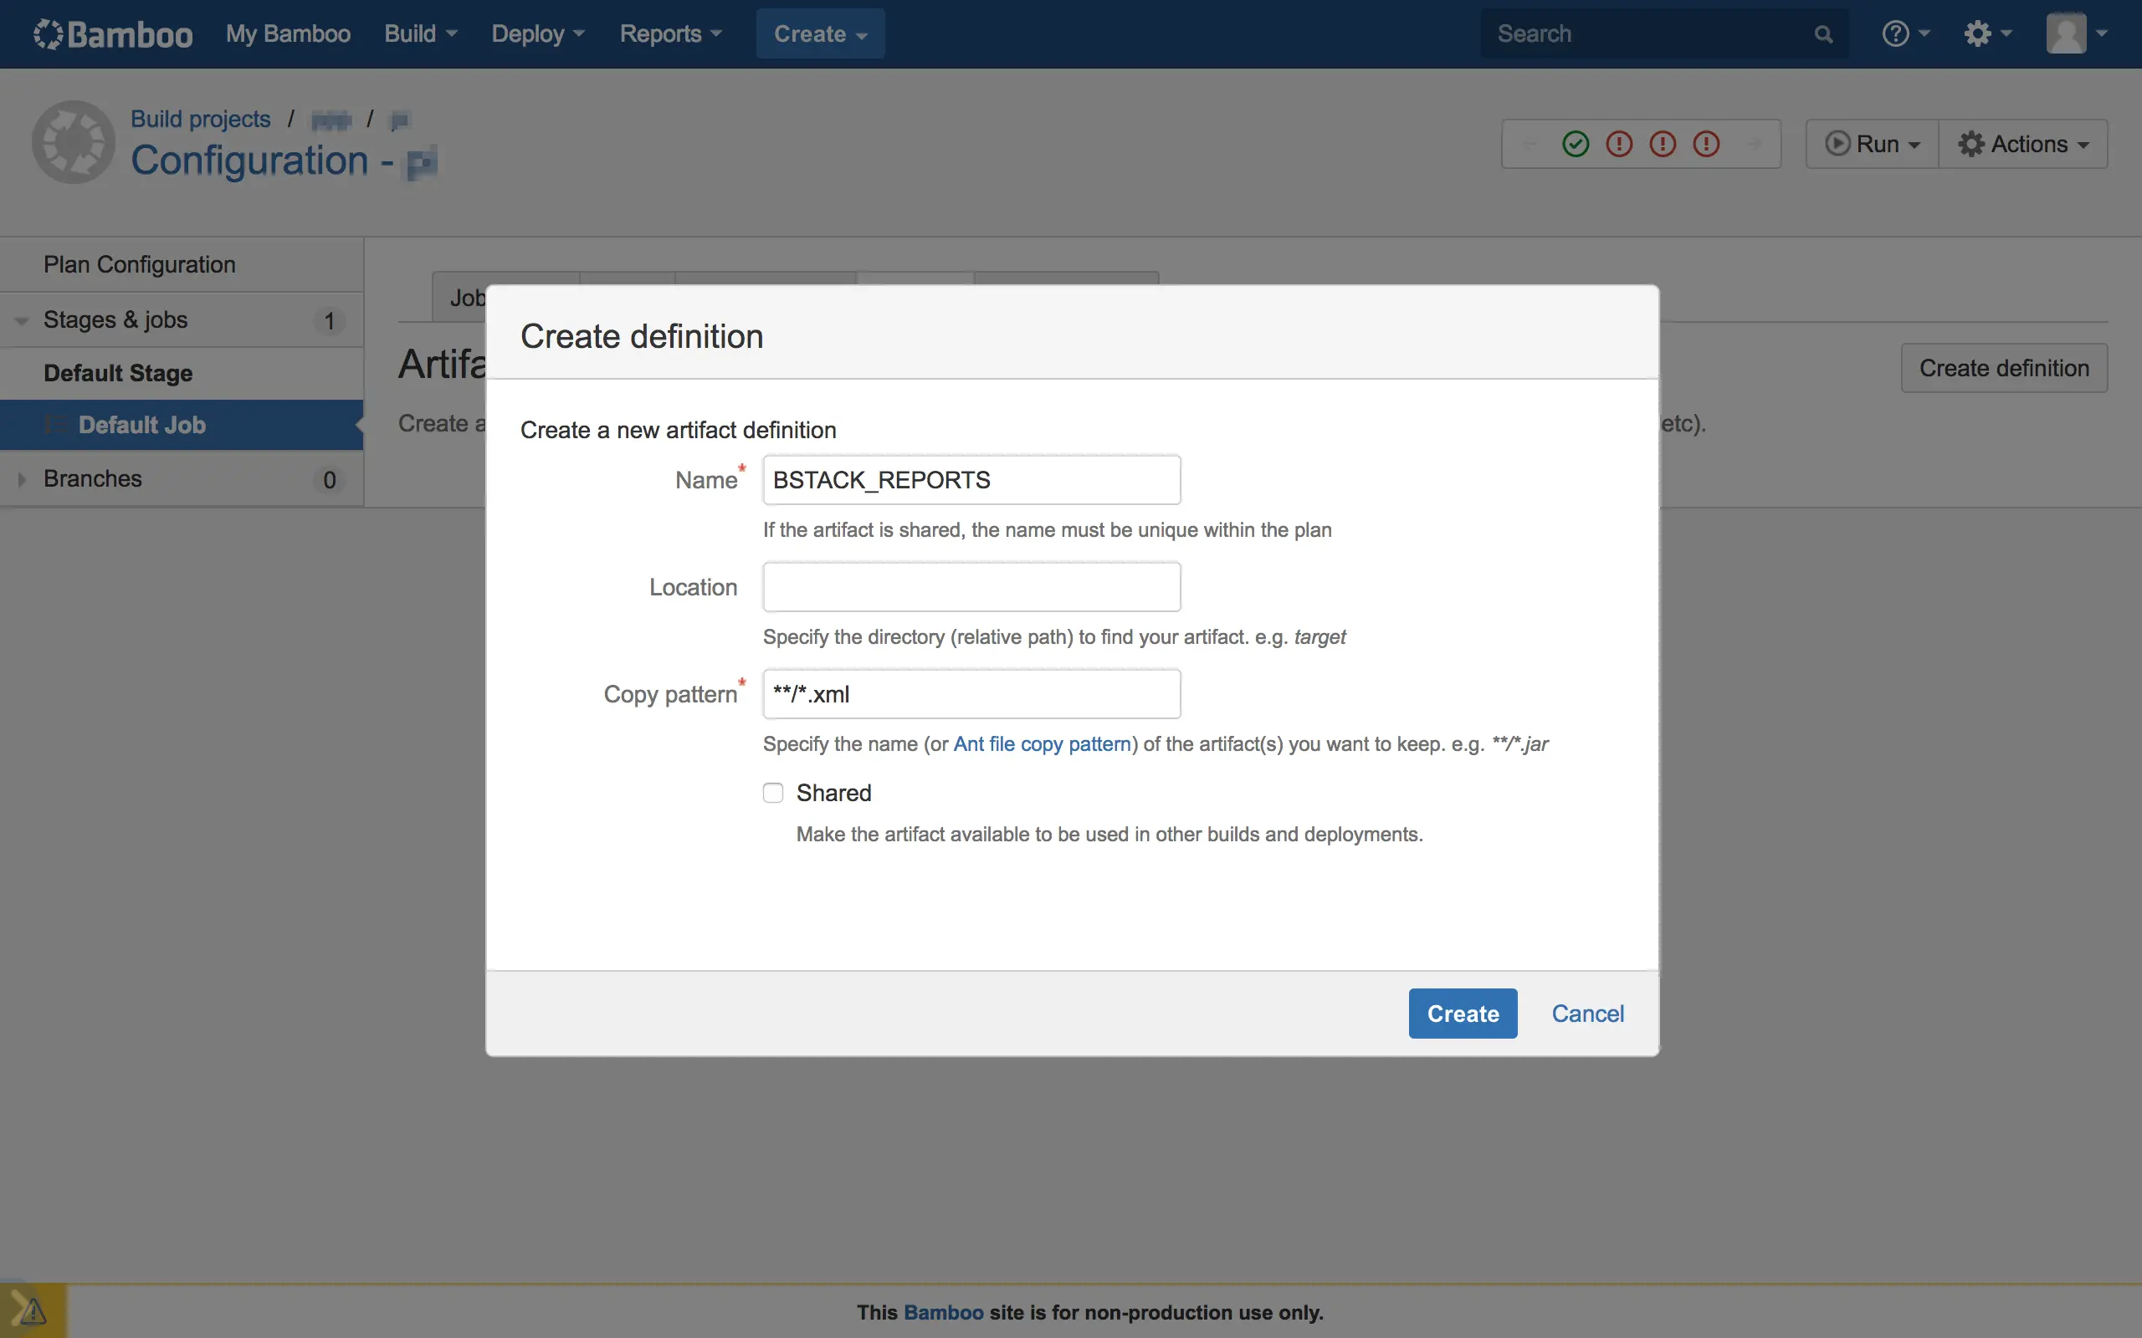Click the search magnifier icon

pyautogui.click(x=1822, y=34)
